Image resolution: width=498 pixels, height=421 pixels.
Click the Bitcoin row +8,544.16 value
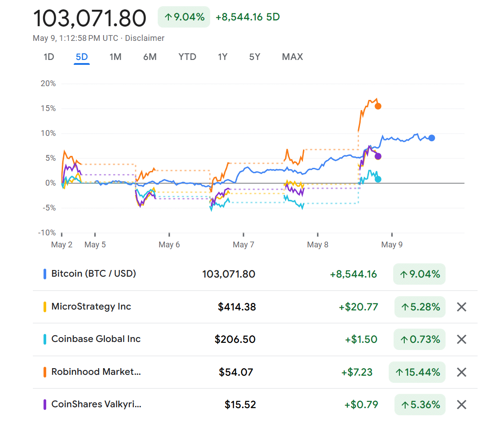click(353, 274)
